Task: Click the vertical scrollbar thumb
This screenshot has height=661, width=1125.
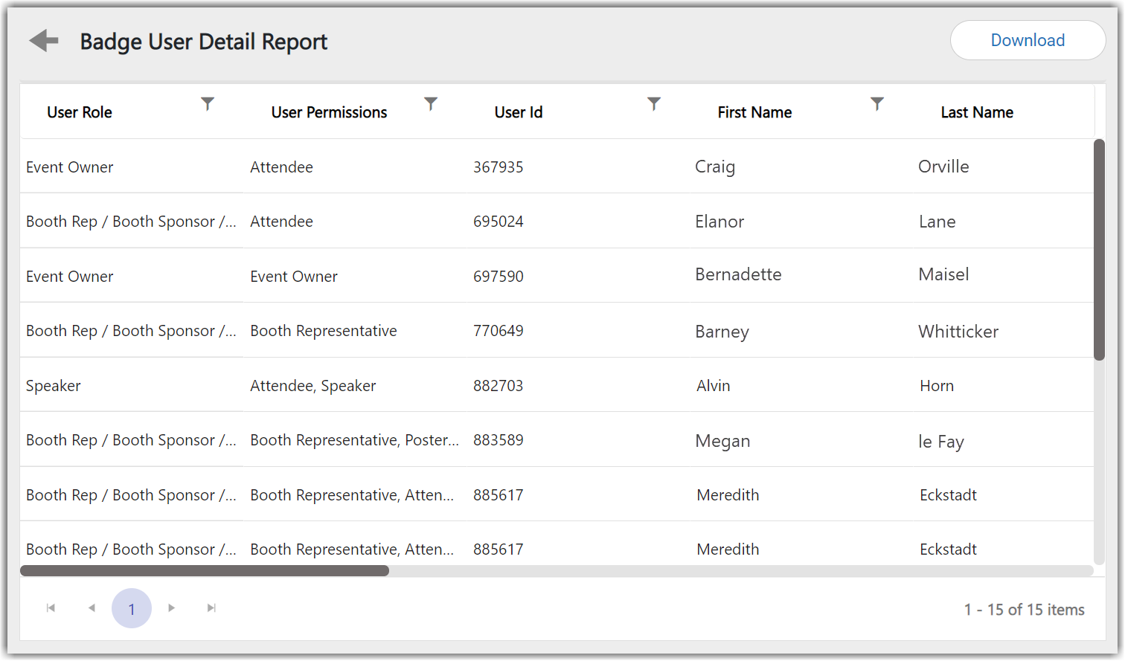Action: tap(1099, 249)
